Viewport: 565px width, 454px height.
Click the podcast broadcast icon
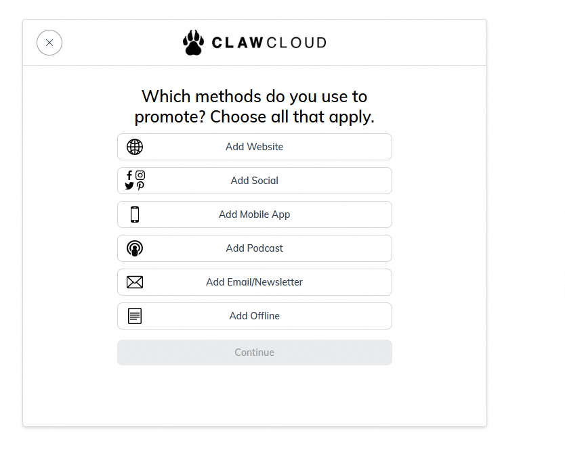[x=135, y=248]
